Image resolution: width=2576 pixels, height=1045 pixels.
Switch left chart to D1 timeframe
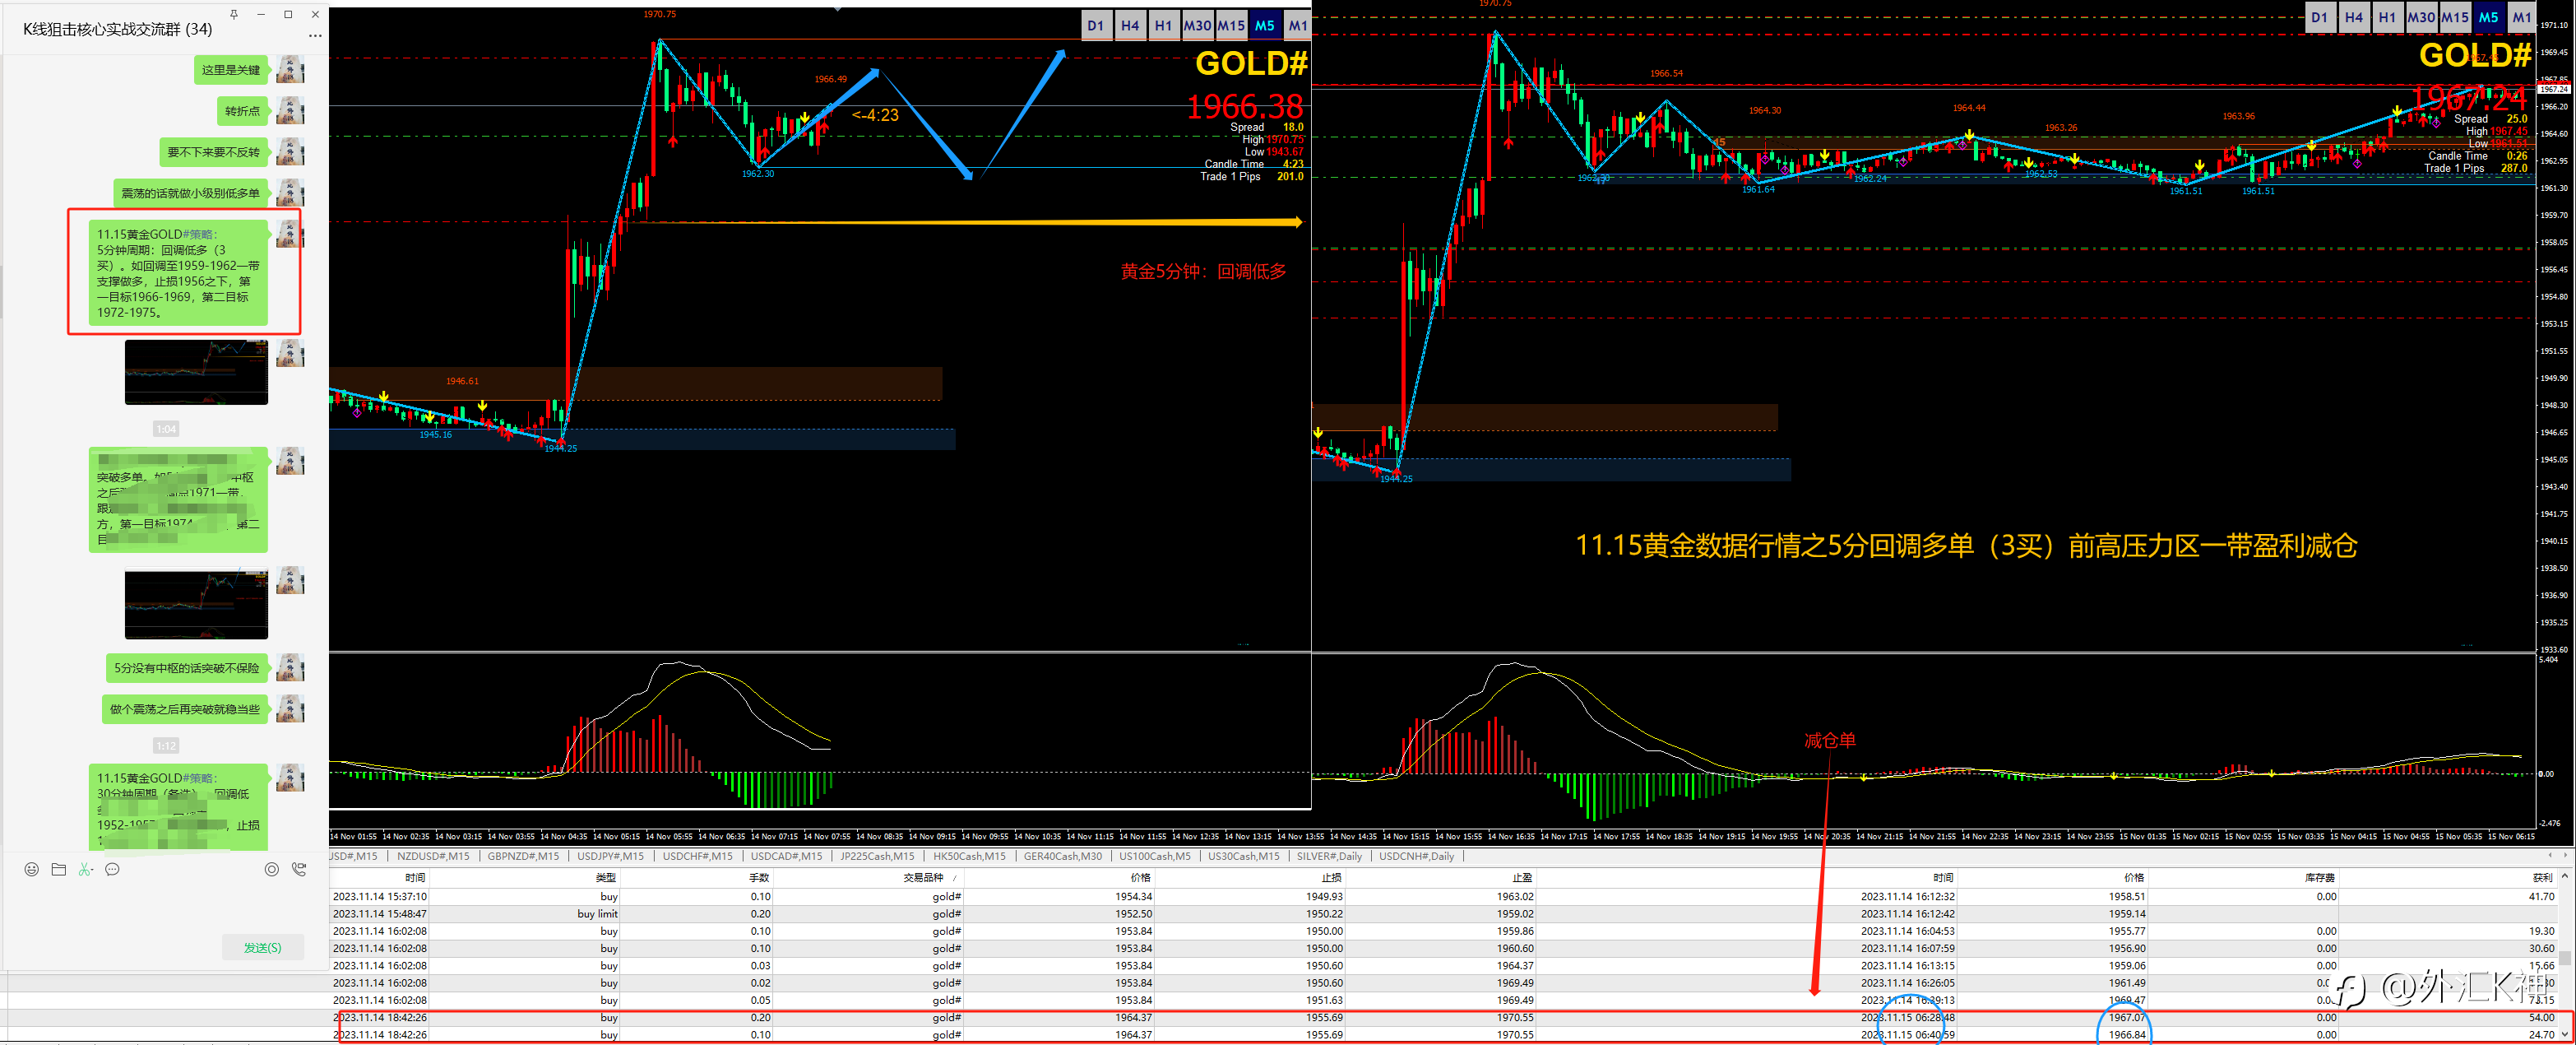(1096, 26)
